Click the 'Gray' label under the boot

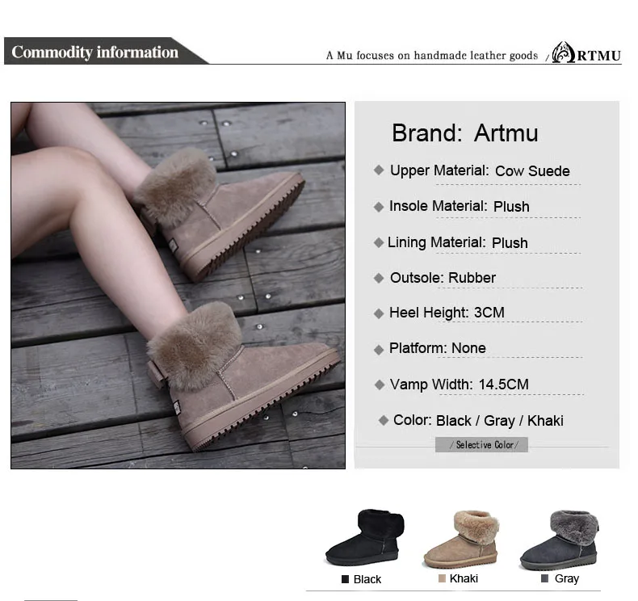pyautogui.click(x=566, y=578)
